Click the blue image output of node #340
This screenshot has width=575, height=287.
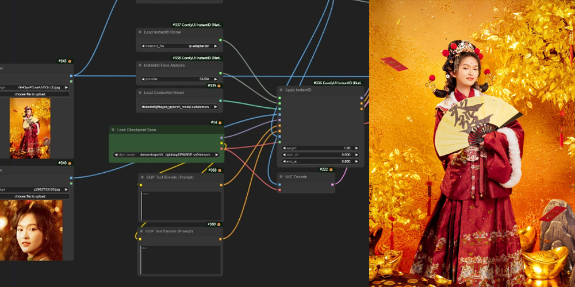click(x=71, y=178)
